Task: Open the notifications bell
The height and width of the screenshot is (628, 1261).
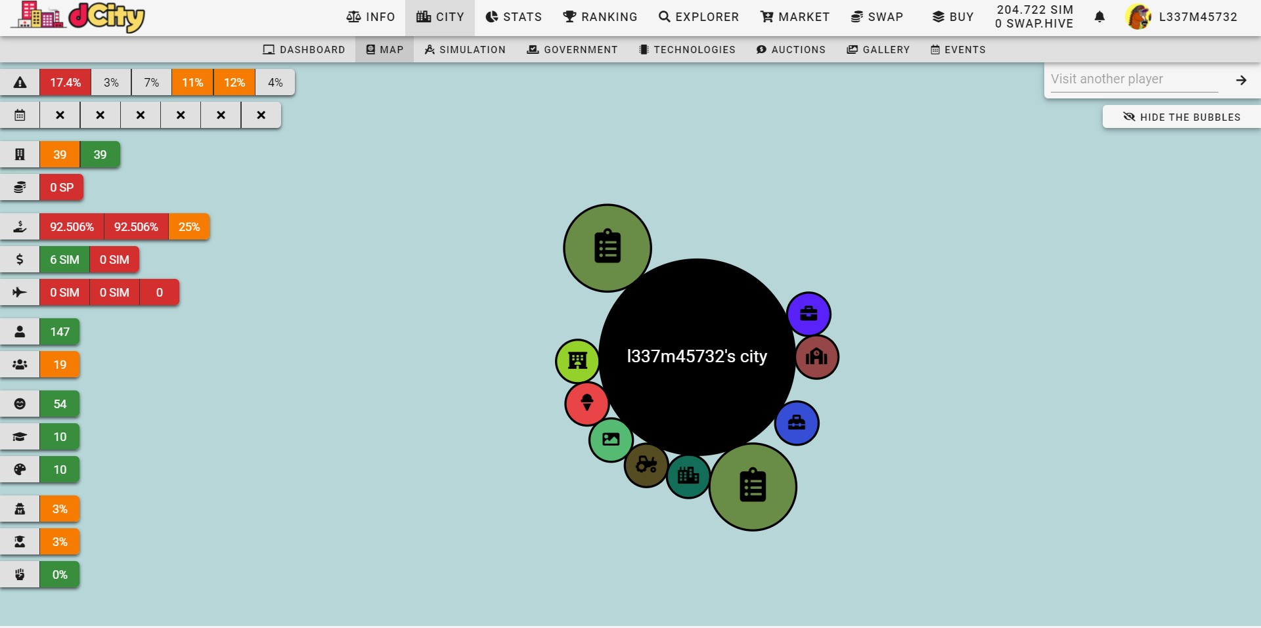Action: pos(1099,17)
